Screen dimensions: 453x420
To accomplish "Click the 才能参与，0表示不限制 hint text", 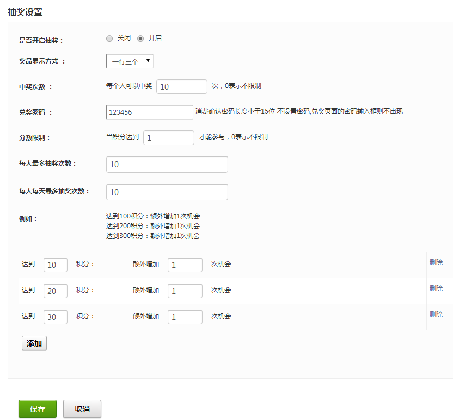I will [x=233, y=137].
